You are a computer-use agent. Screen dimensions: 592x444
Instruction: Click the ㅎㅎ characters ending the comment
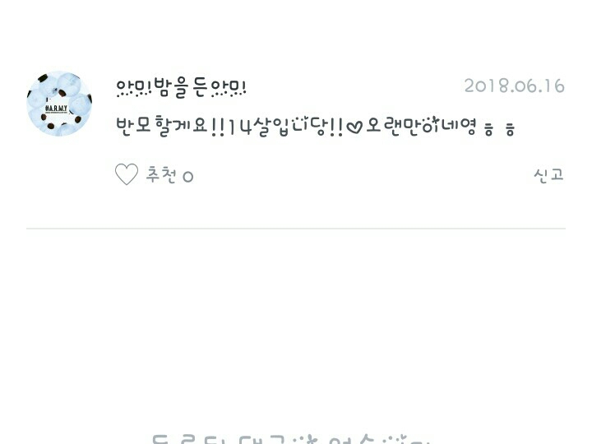point(499,130)
